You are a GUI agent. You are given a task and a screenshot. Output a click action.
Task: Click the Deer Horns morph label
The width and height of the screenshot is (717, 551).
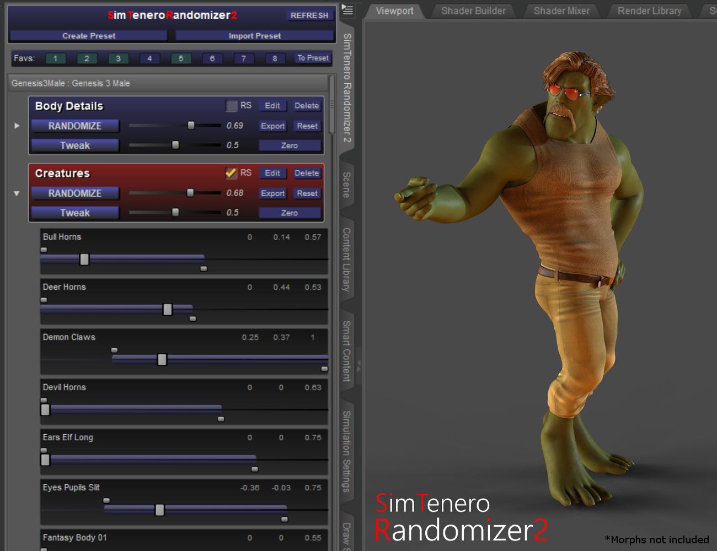pos(64,287)
